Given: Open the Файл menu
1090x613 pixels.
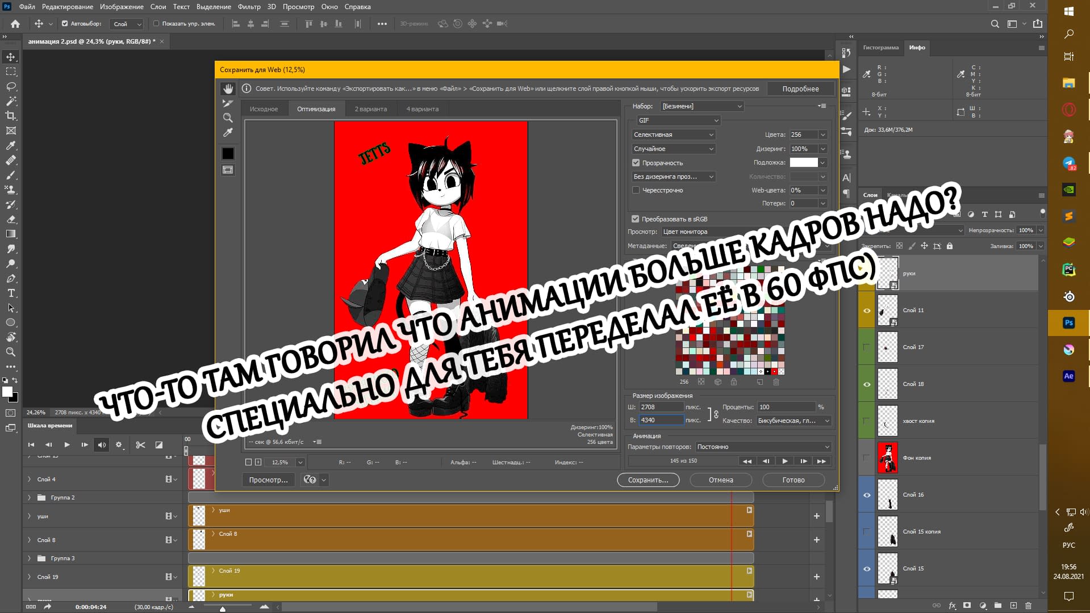Looking at the screenshot, I should pos(27,7).
